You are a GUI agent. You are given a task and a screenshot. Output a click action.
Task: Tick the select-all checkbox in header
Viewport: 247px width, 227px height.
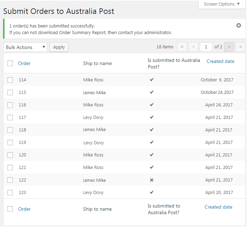(x=10, y=63)
